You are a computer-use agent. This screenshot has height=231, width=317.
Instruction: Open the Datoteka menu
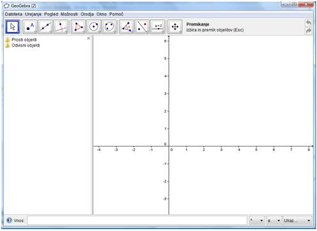pyautogui.click(x=13, y=14)
